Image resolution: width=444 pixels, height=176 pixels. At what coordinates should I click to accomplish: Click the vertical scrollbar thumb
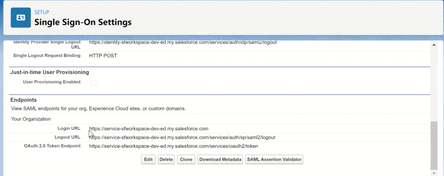tap(434, 145)
